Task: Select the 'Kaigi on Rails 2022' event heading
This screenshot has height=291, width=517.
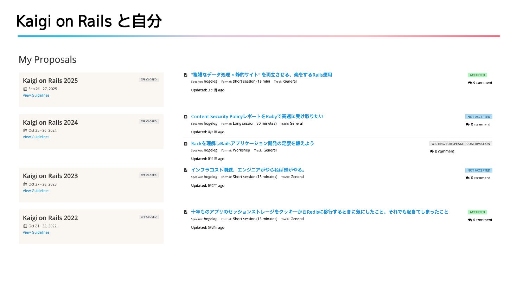Action: [50, 218]
